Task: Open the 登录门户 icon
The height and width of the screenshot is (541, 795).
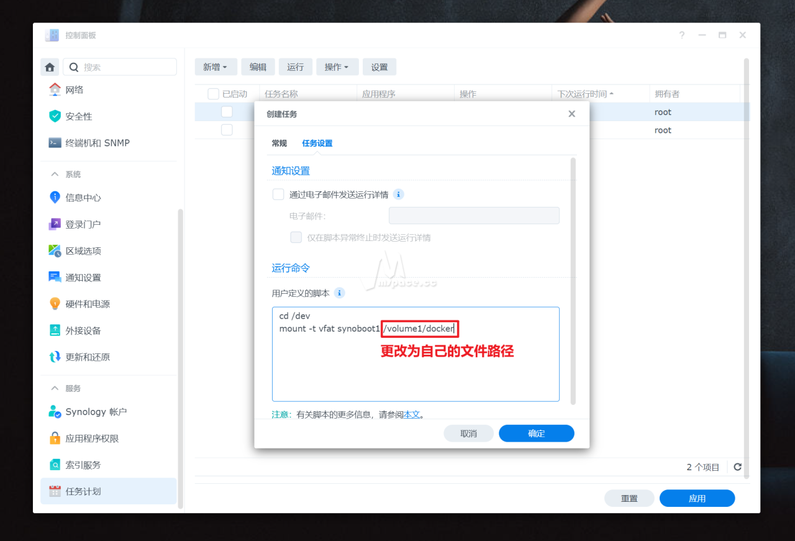Action: [55, 224]
